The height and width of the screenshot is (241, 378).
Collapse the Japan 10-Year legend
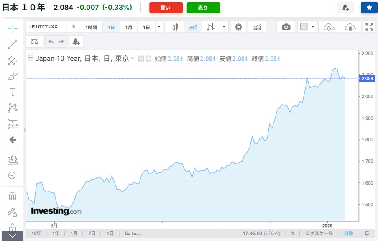(x=31, y=59)
